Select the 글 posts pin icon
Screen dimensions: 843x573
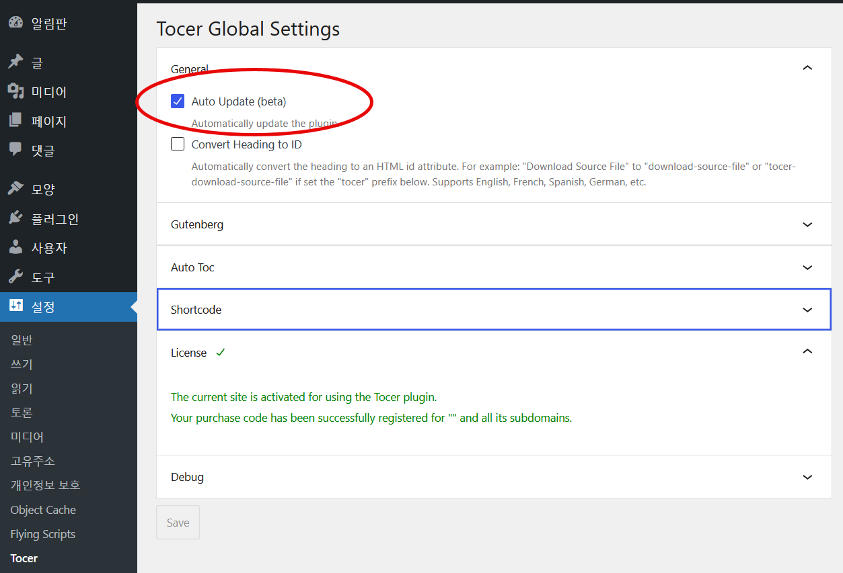(x=16, y=61)
